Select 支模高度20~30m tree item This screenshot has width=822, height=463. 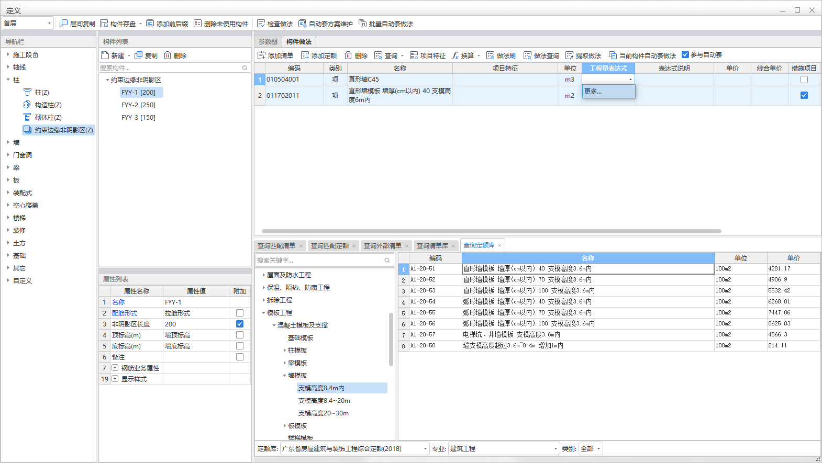point(323,413)
